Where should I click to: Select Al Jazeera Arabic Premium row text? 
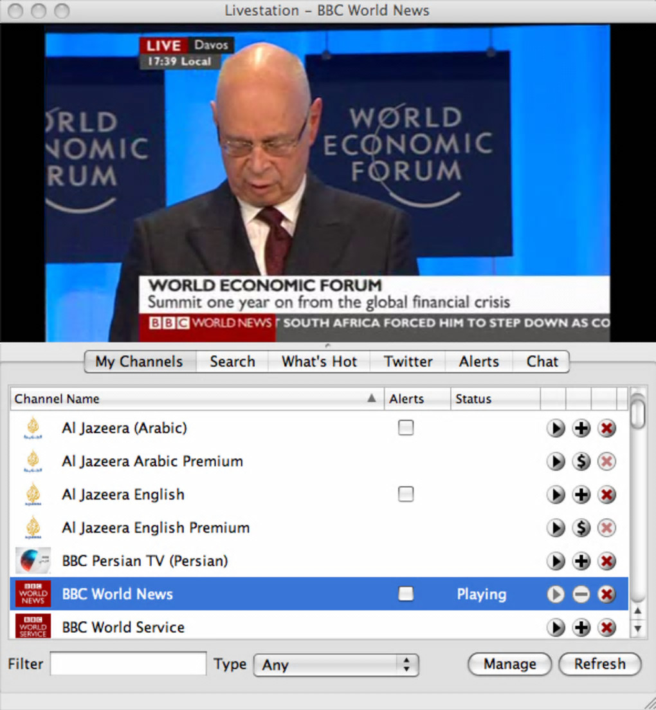pyautogui.click(x=152, y=462)
